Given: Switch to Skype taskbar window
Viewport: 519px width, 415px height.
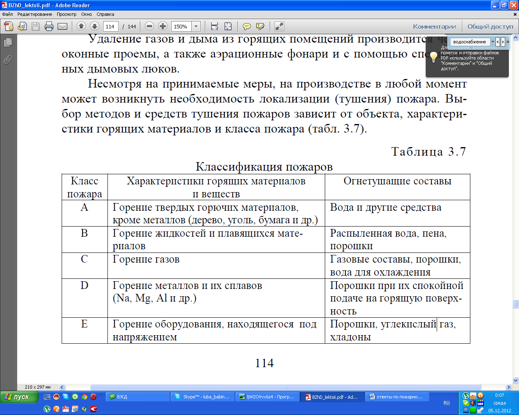Looking at the screenshot, I should 203,397.
